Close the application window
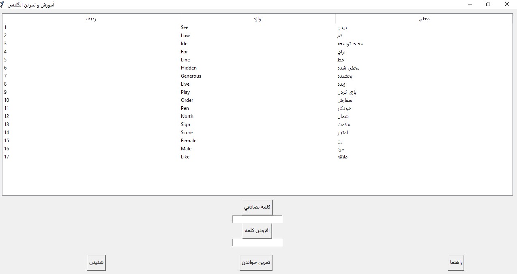 coord(507,4)
